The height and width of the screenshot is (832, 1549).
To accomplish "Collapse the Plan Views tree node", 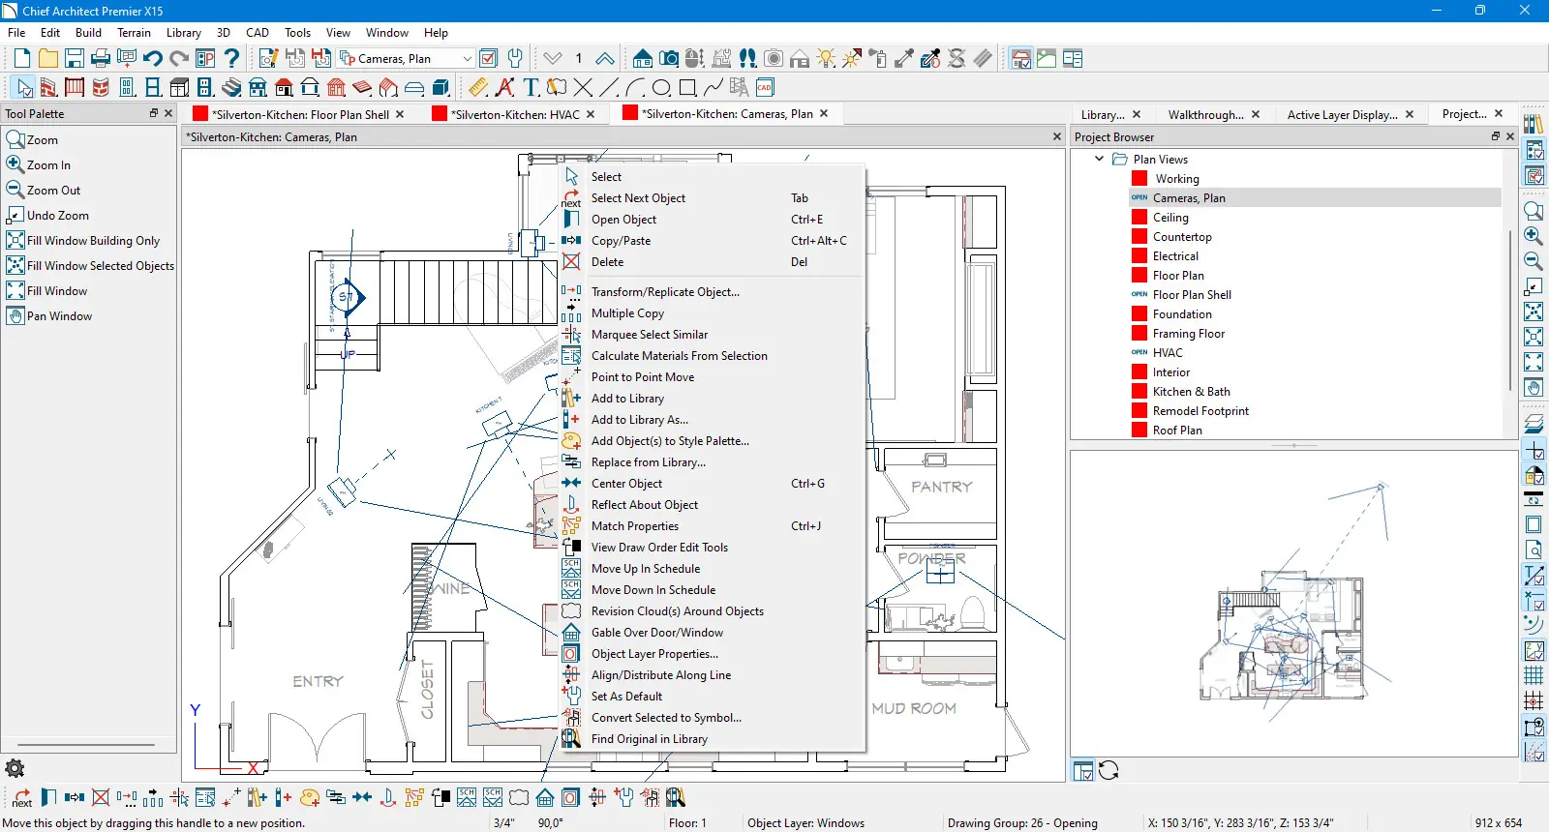I will (1099, 159).
